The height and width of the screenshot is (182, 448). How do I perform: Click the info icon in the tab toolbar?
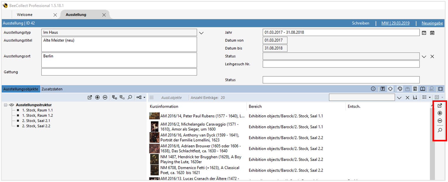point(373,89)
